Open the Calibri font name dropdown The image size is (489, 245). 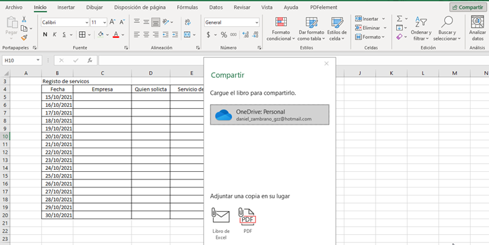tap(87, 22)
